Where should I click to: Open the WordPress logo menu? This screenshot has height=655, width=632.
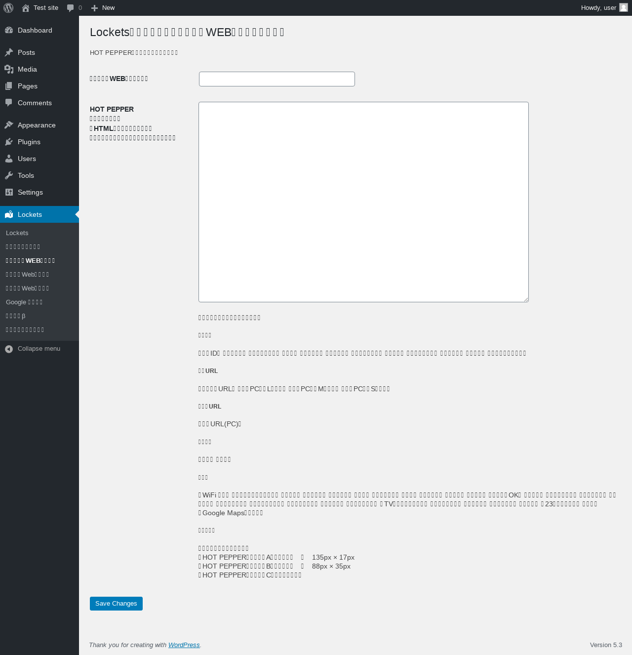(8, 8)
